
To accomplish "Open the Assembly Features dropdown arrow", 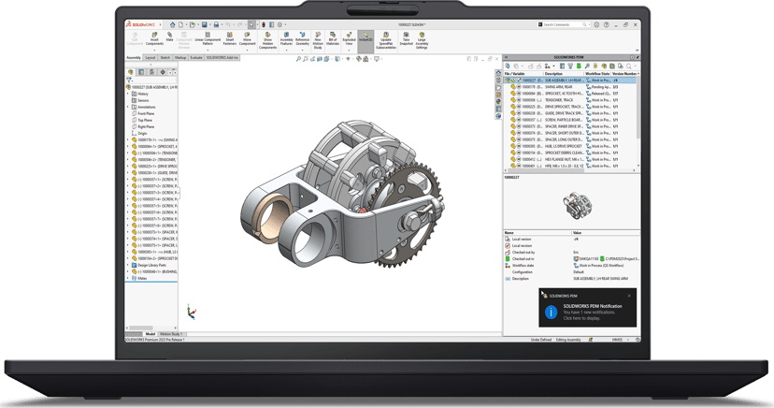I will [x=286, y=50].
